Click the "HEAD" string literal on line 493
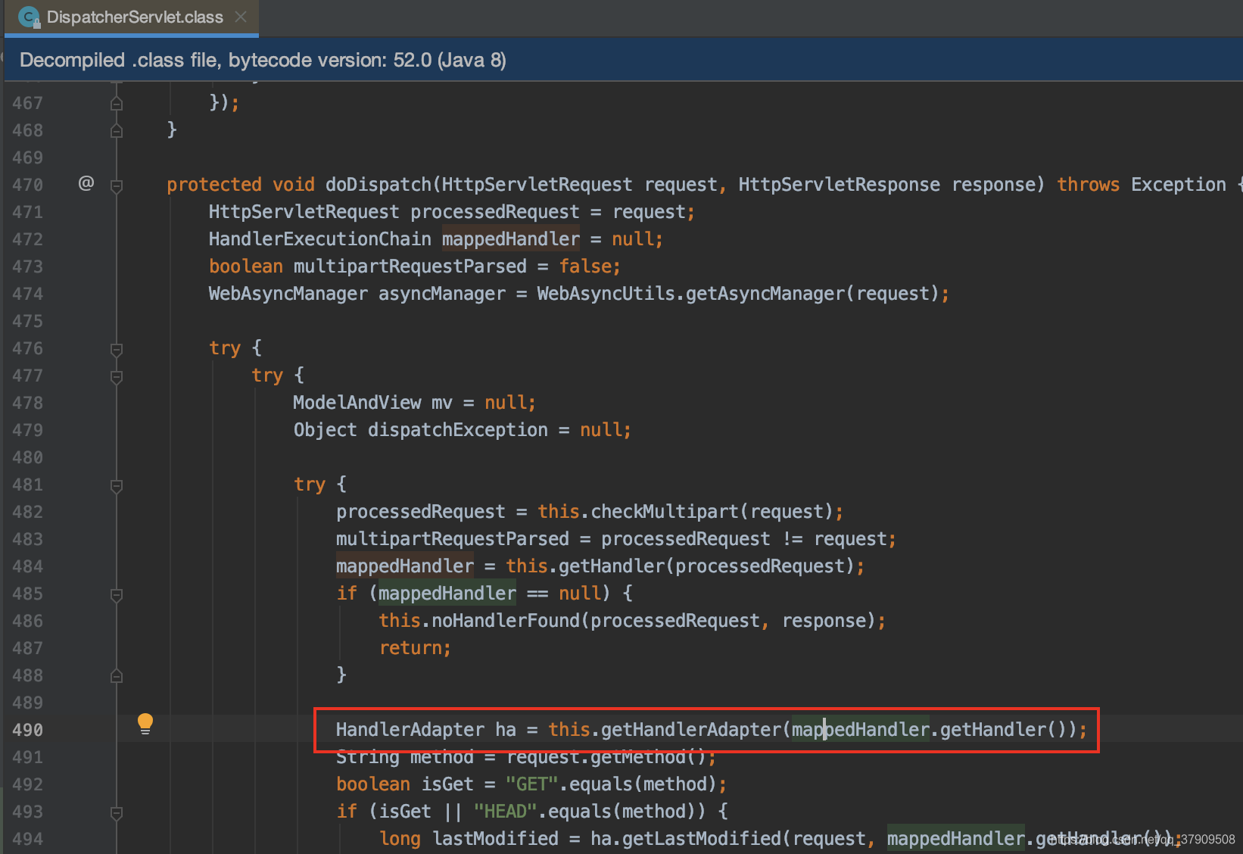Viewport: 1243px width, 854px height. pyautogui.click(x=505, y=812)
